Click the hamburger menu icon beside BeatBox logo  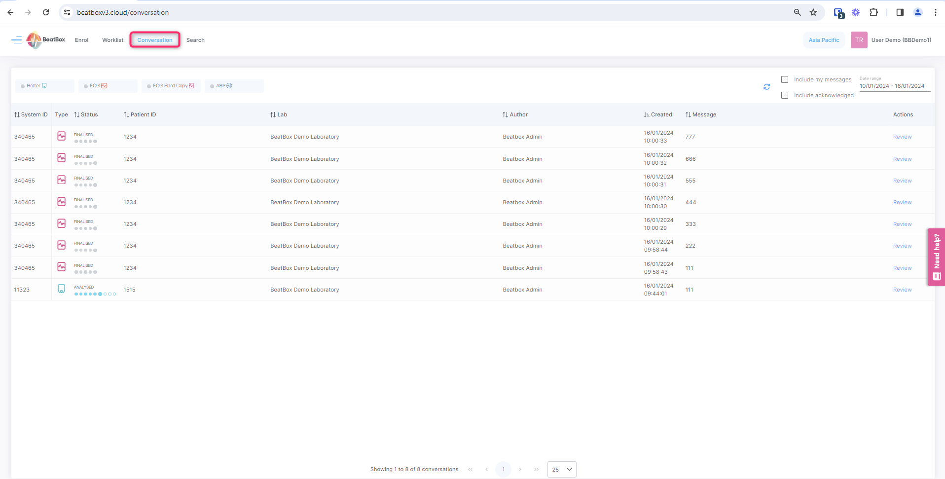[17, 40]
